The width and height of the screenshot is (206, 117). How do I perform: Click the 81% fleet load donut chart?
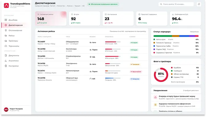pos(161,75)
